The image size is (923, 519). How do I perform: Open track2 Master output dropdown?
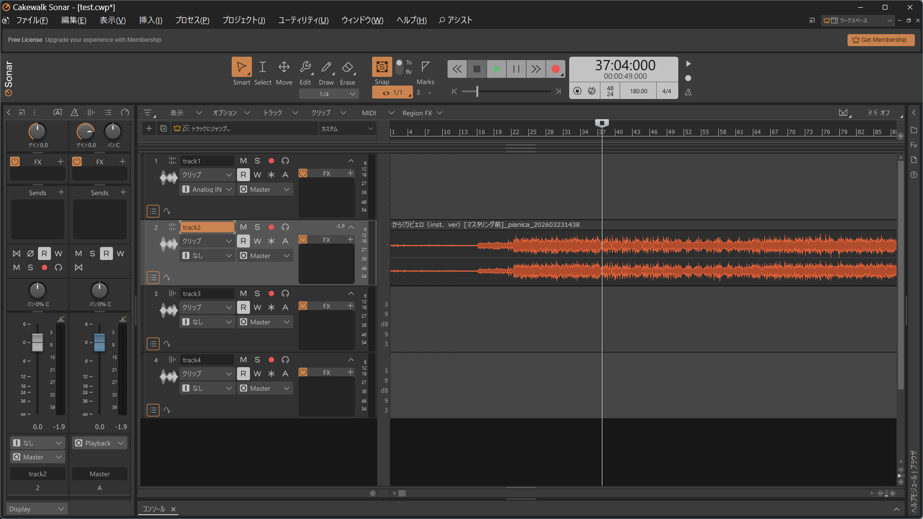[x=265, y=256]
